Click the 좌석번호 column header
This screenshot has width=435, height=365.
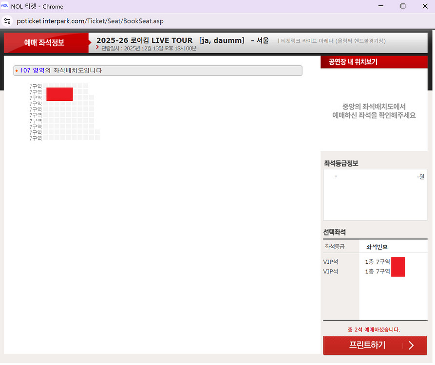coord(377,247)
